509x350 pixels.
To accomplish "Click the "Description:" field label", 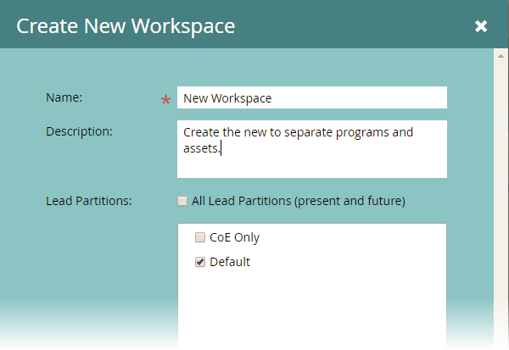I will point(79,131).
